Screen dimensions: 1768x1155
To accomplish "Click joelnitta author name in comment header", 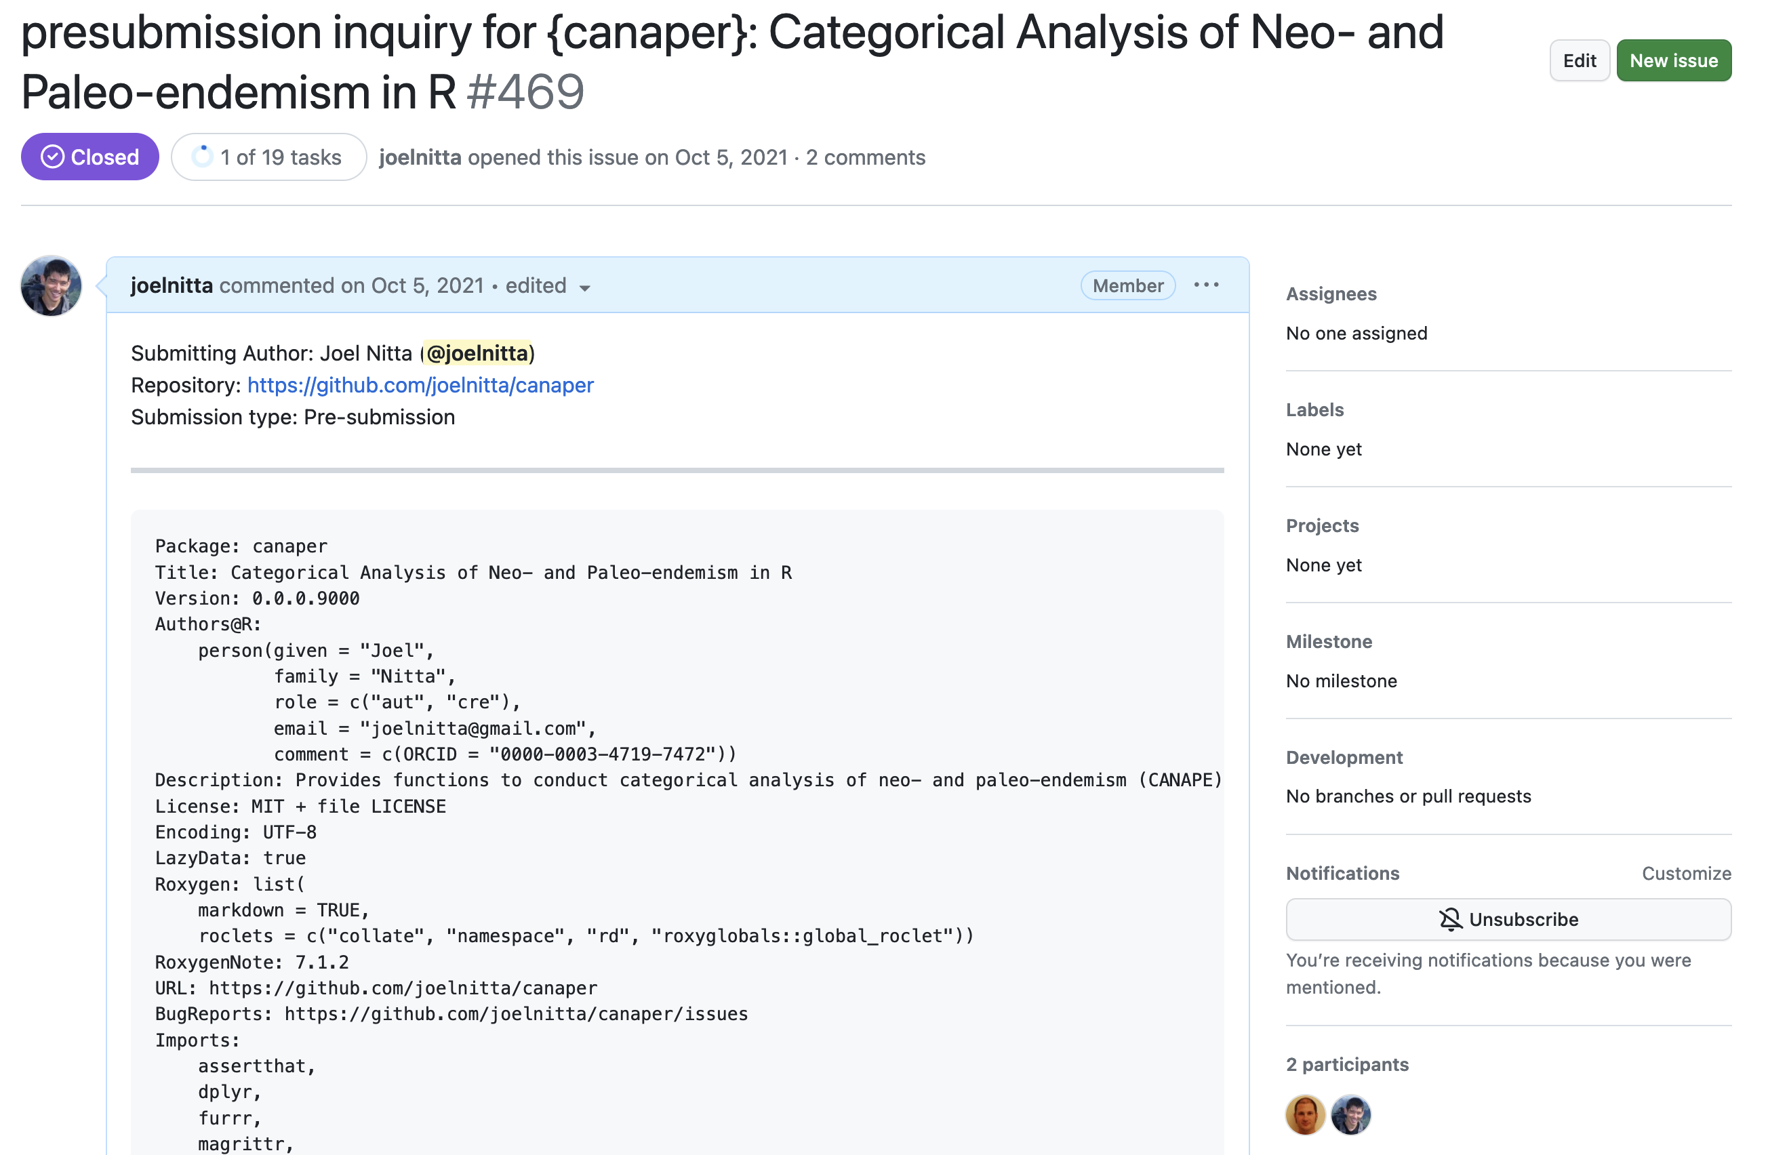I will click(172, 286).
